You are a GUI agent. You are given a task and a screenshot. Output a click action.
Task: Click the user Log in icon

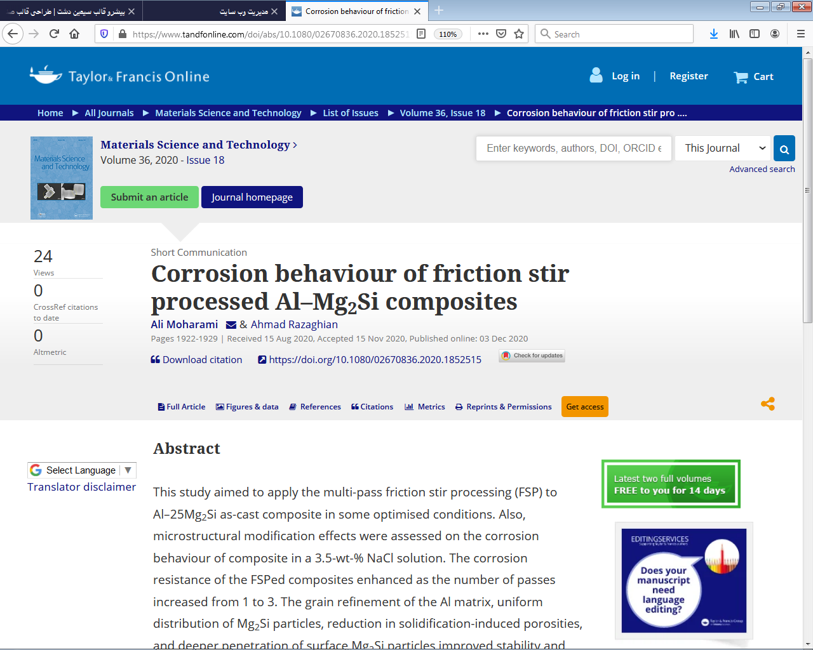pyautogui.click(x=596, y=76)
